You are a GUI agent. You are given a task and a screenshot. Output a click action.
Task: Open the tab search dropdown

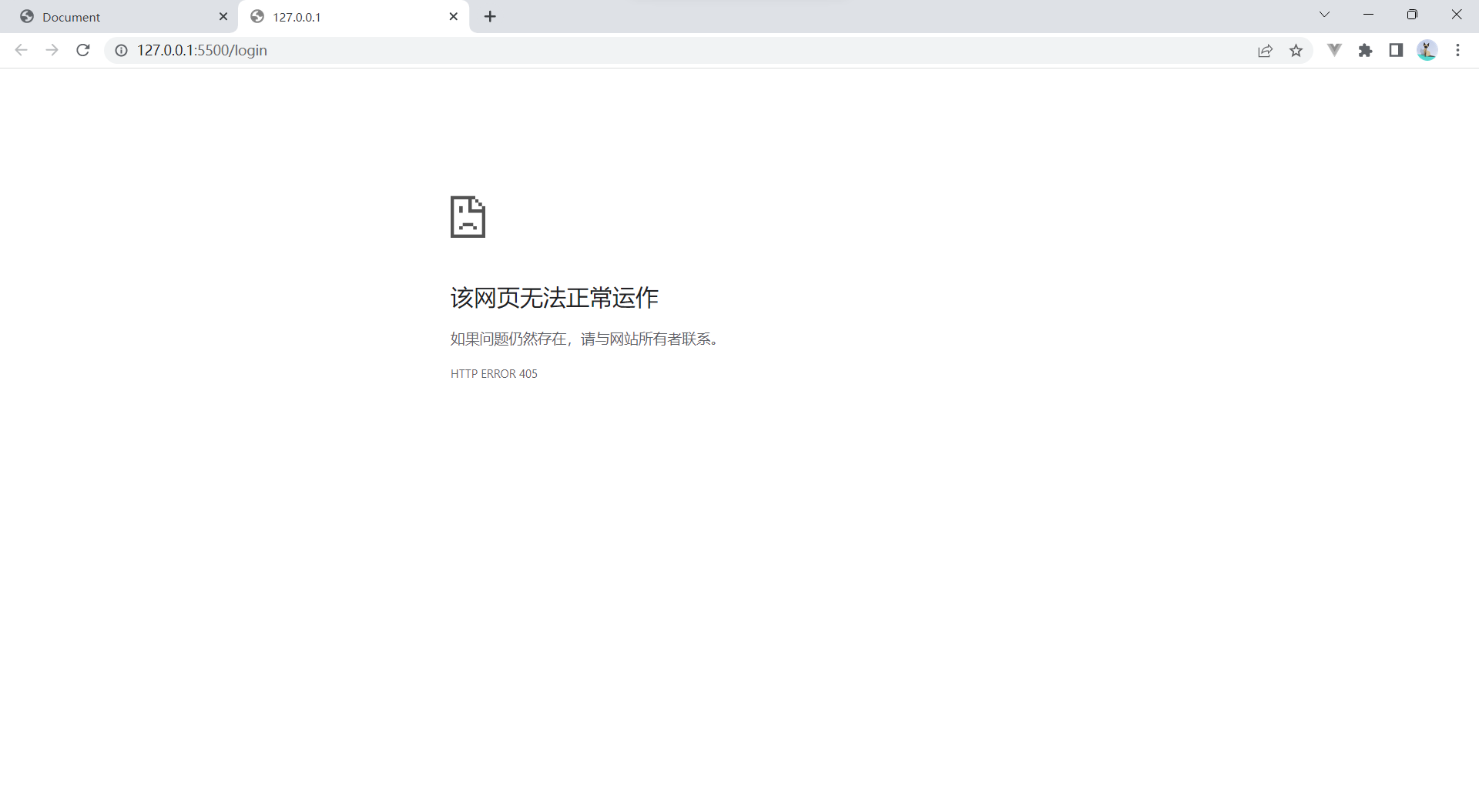coord(1324,14)
